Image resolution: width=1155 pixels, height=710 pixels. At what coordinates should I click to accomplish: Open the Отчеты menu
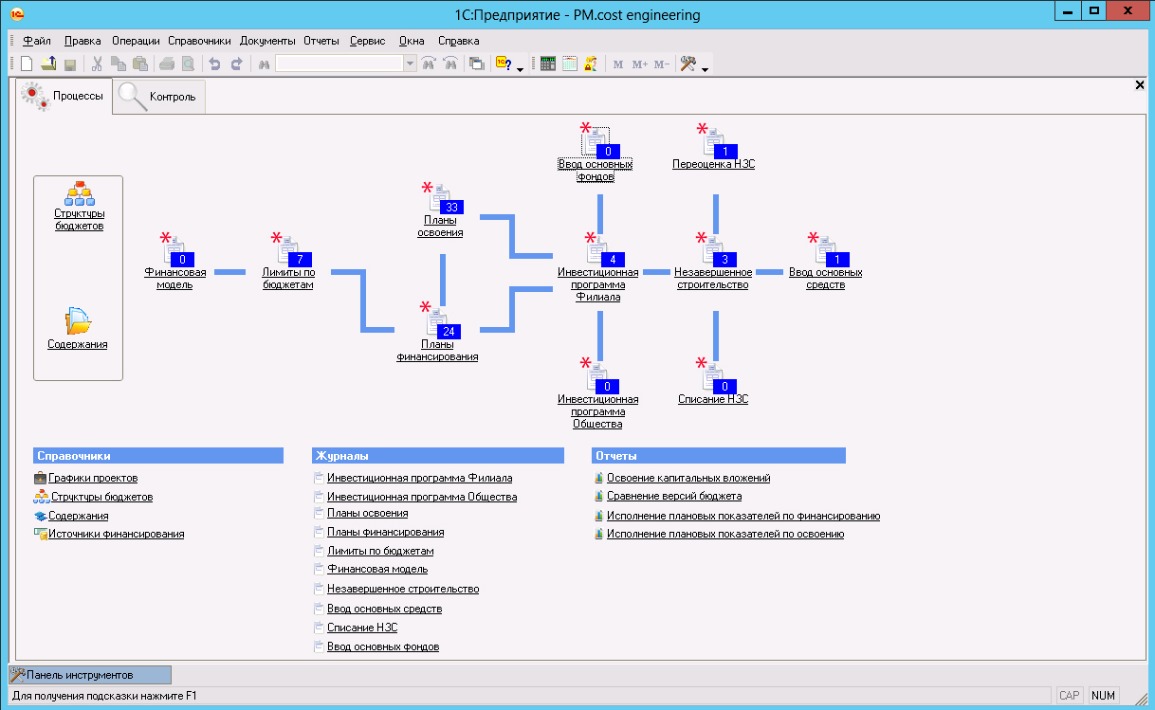(x=321, y=41)
